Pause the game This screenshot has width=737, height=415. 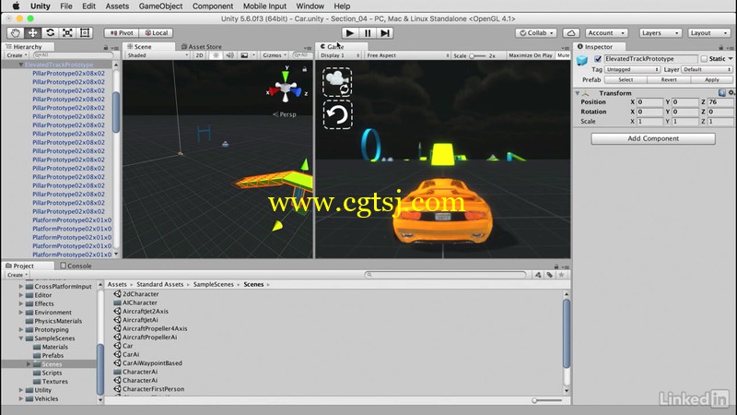368,33
